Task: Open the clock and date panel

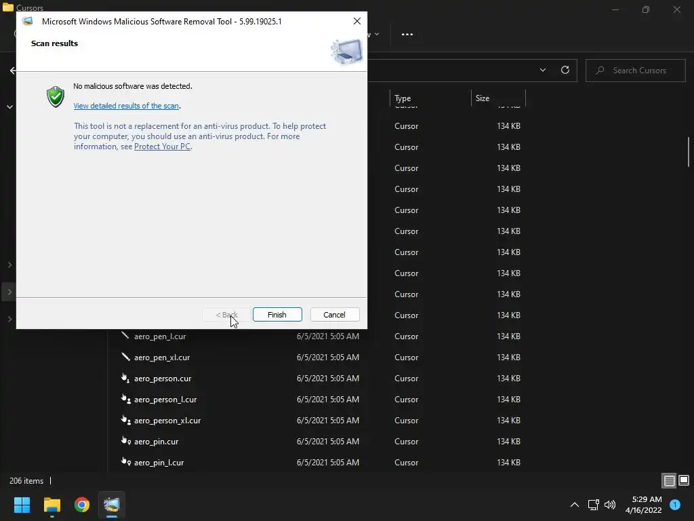Action: pyautogui.click(x=644, y=505)
